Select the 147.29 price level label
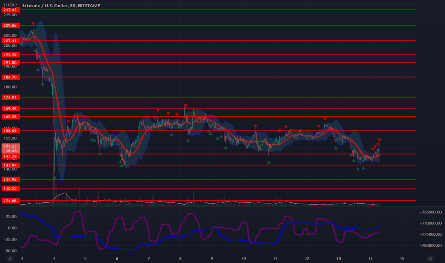The width and height of the screenshot is (445, 263). tap(11, 156)
